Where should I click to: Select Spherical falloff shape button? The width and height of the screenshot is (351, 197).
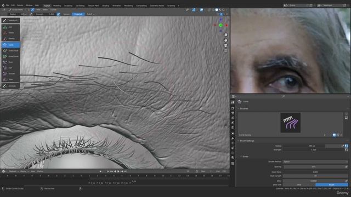pos(66,14)
